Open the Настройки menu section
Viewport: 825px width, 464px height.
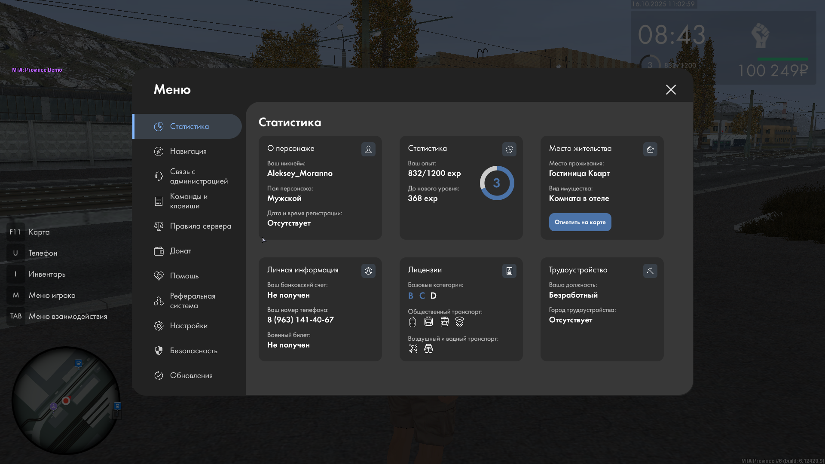pos(188,326)
